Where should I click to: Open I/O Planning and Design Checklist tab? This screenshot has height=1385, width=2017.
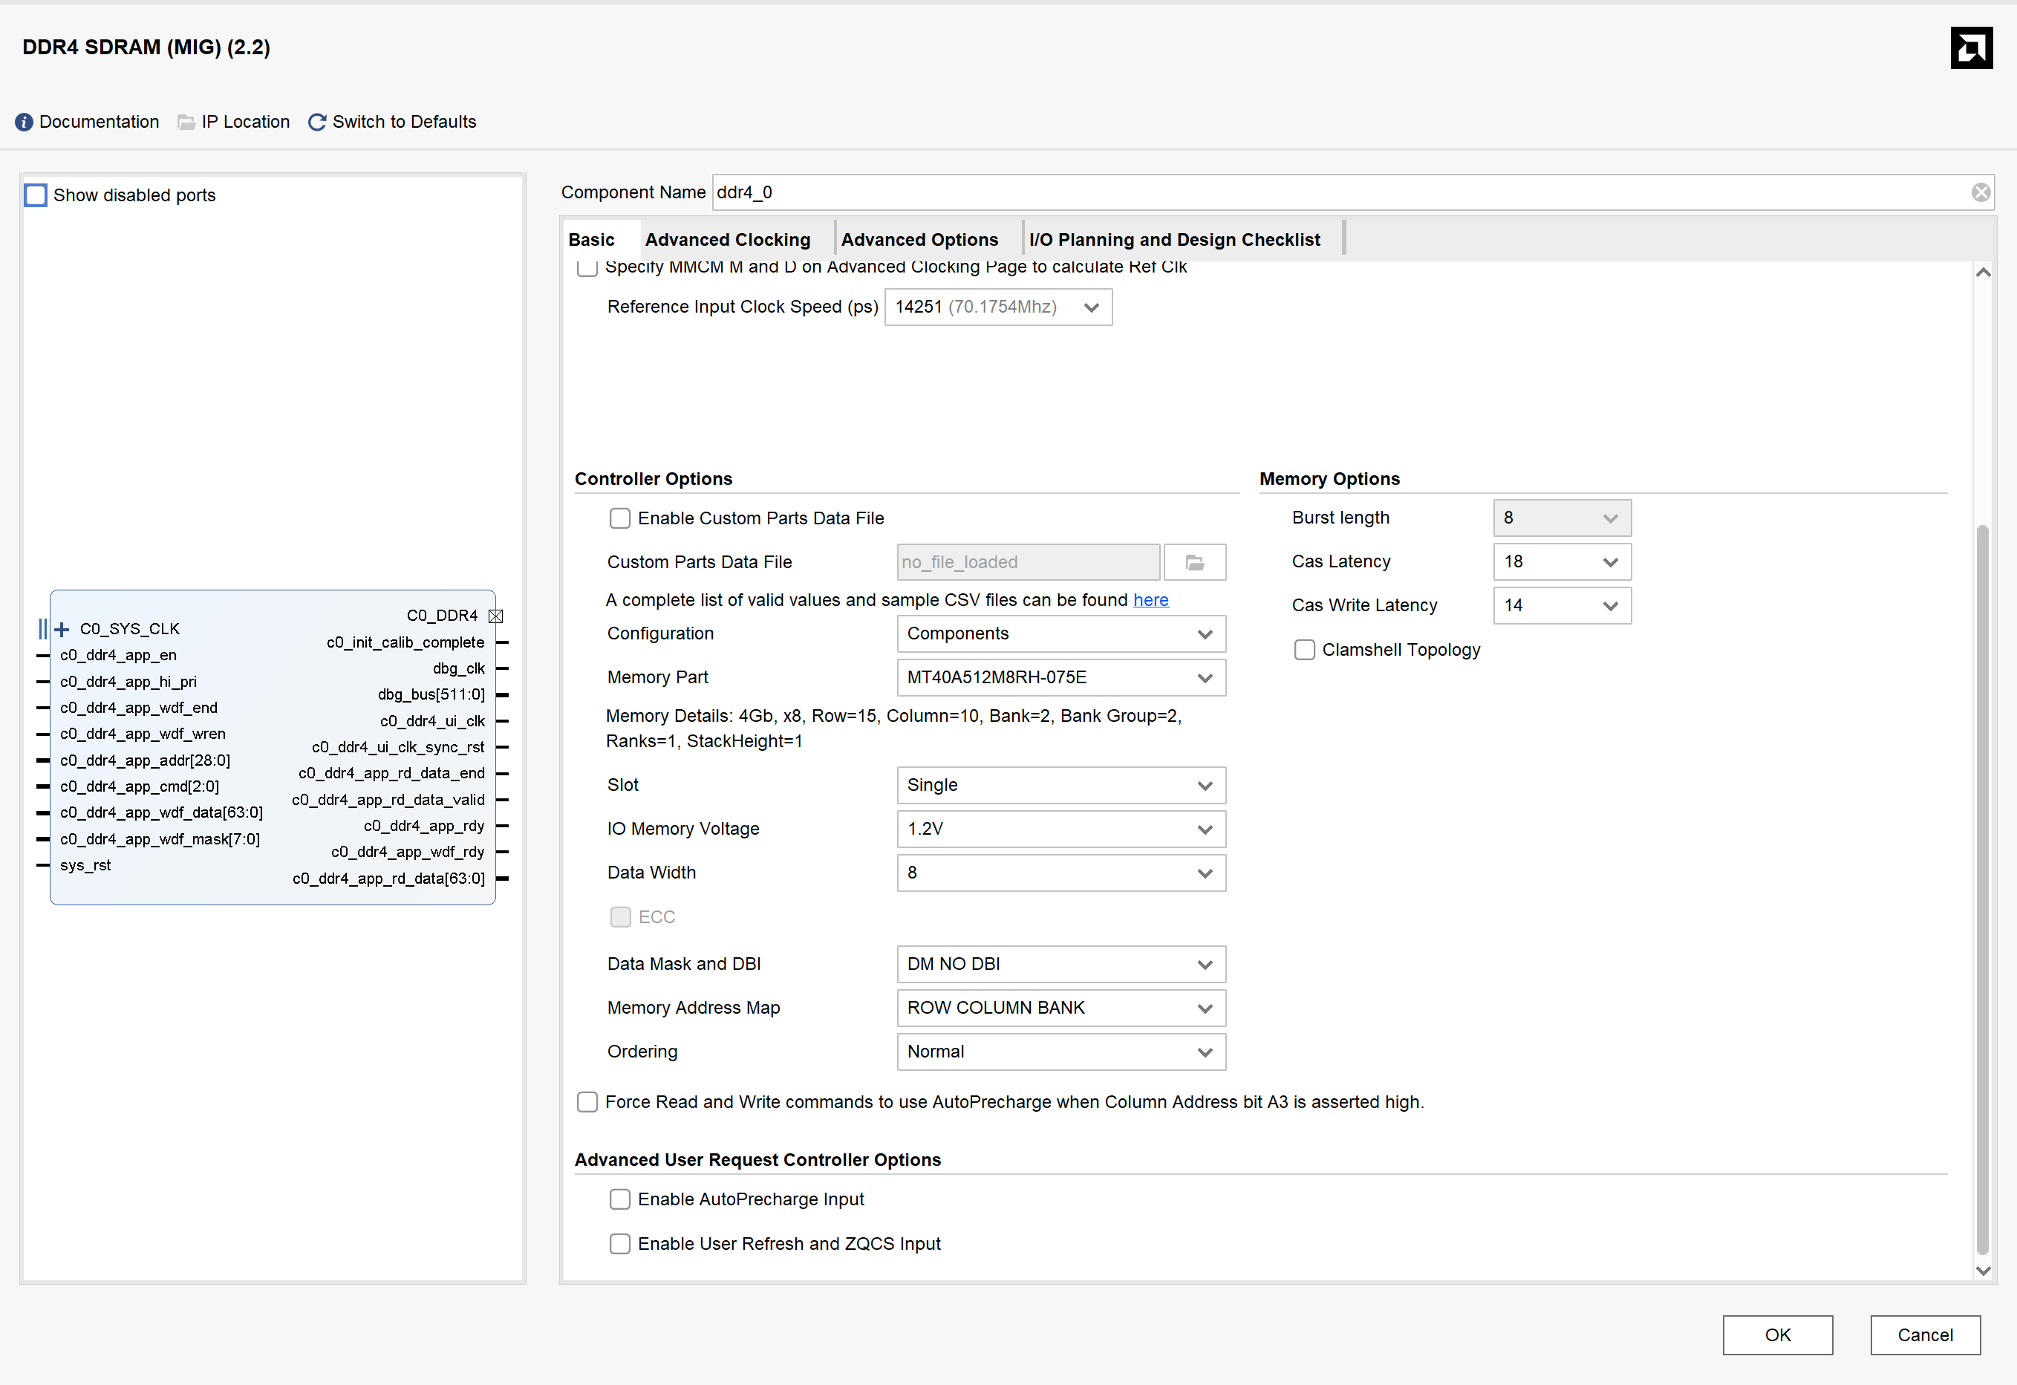click(1174, 240)
